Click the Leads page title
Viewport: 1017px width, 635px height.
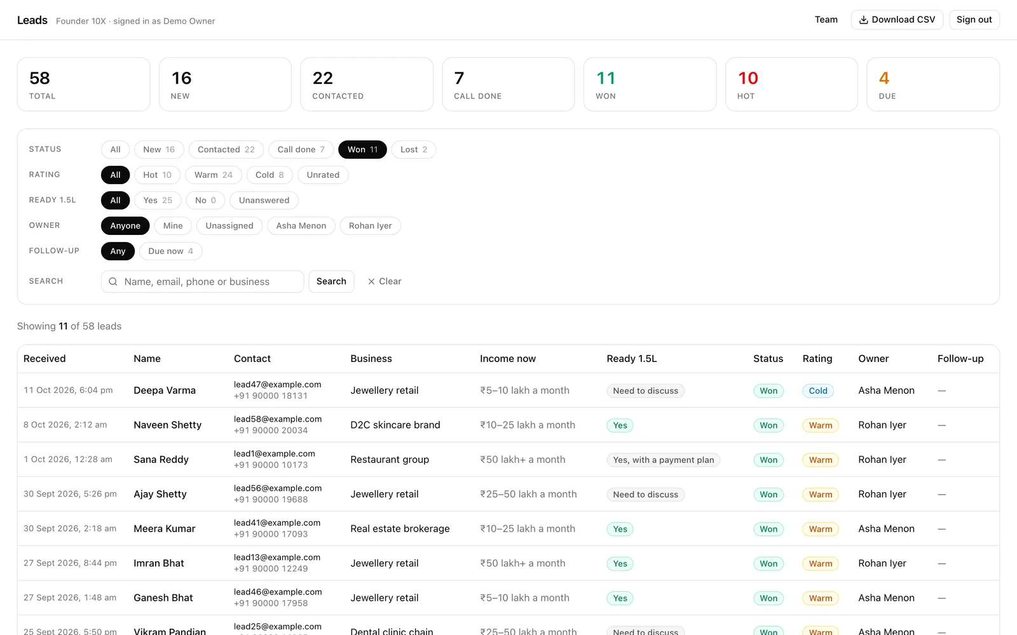[32, 20]
